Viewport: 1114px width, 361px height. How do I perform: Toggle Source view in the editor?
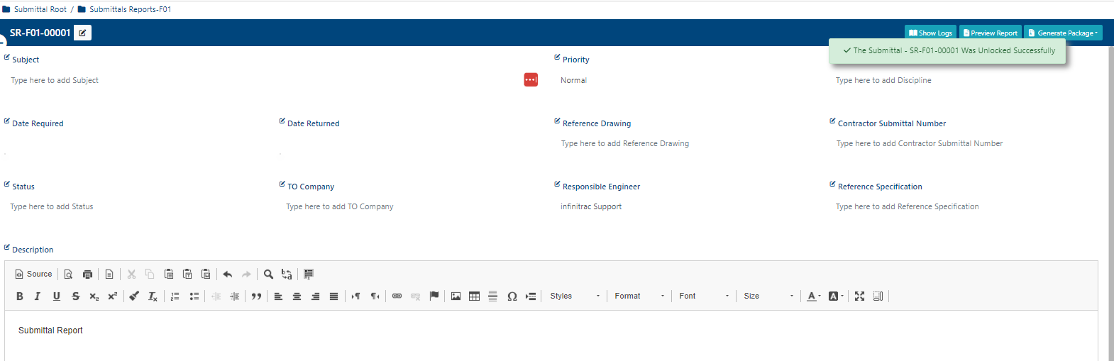coord(34,274)
